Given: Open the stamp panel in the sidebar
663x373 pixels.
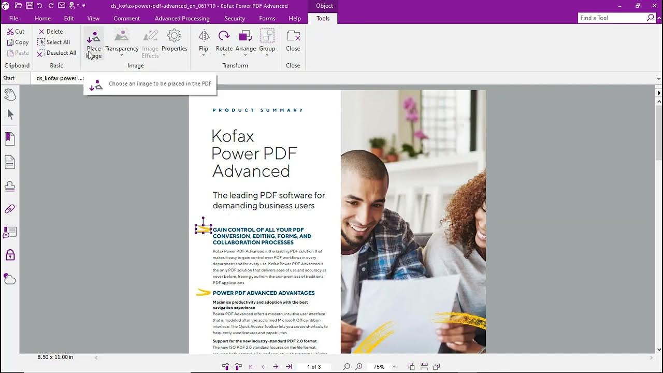Looking at the screenshot, I should point(10,186).
